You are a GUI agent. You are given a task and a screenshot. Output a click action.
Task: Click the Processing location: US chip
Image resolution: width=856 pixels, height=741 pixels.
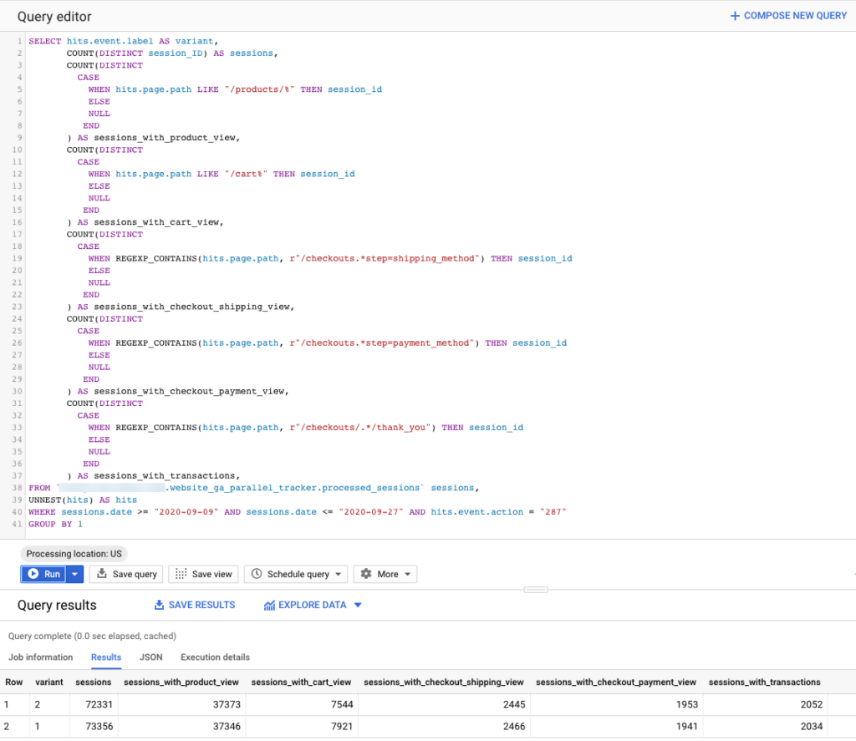coord(74,553)
